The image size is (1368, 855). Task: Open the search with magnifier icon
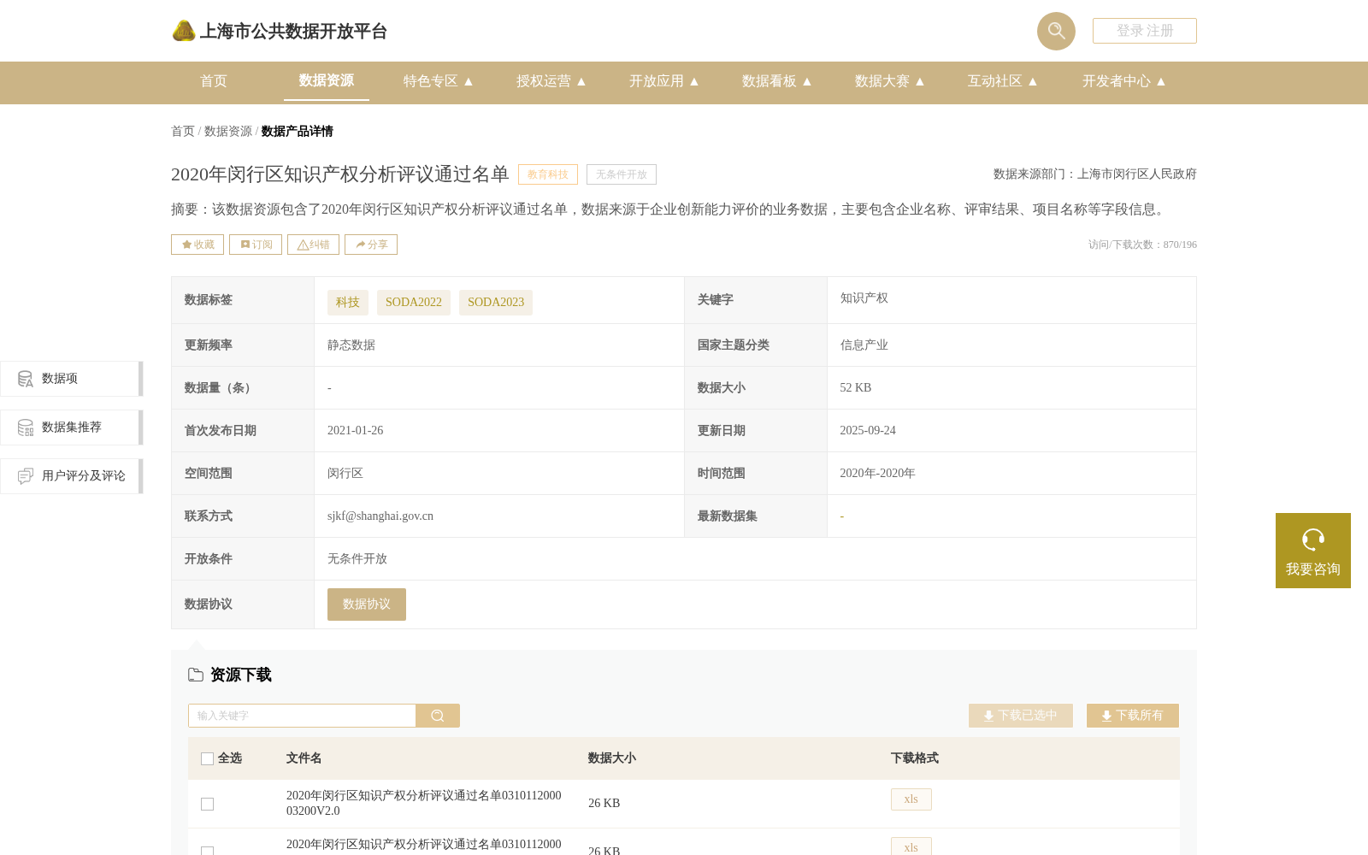[1056, 31]
